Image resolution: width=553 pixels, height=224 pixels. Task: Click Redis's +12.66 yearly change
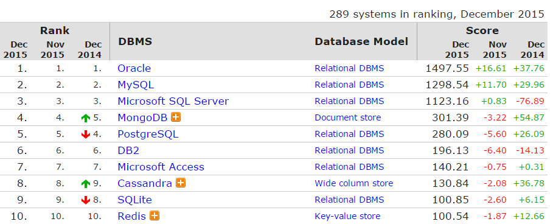point(529,216)
